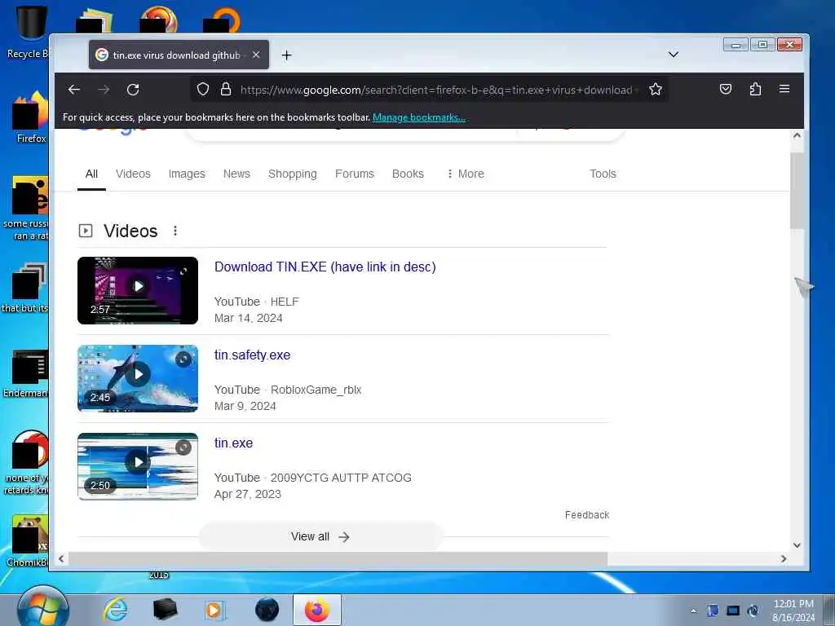Open the Save to Pocket icon
Image resolution: width=835 pixels, height=626 pixels.
pos(725,89)
